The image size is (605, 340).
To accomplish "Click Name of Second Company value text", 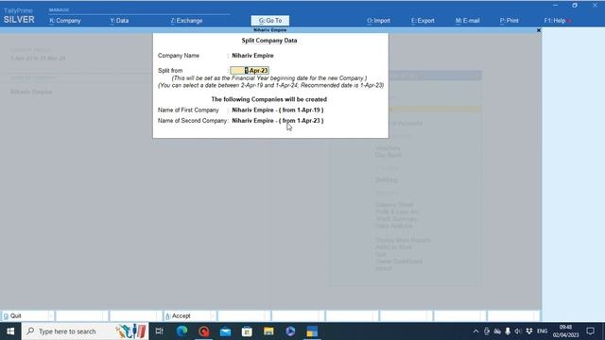I will pyautogui.click(x=278, y=121).
